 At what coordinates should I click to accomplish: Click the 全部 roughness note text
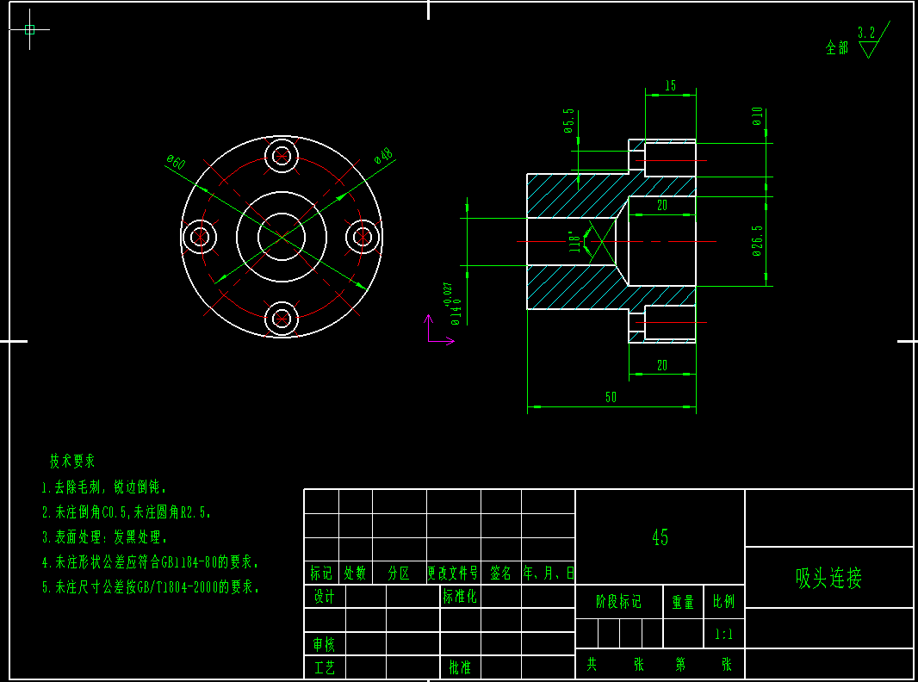click(837, 47)
